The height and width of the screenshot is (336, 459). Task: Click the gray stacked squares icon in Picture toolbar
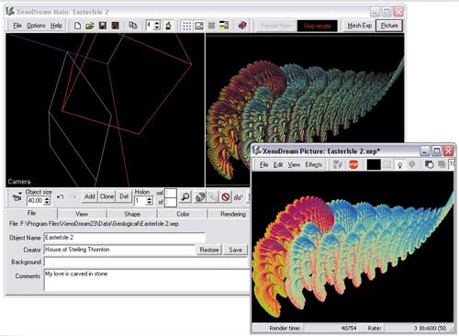point(442,164)
